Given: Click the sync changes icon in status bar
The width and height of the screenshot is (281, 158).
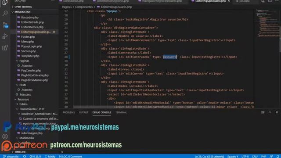Looking at the screenshot, I should (25, 156).
